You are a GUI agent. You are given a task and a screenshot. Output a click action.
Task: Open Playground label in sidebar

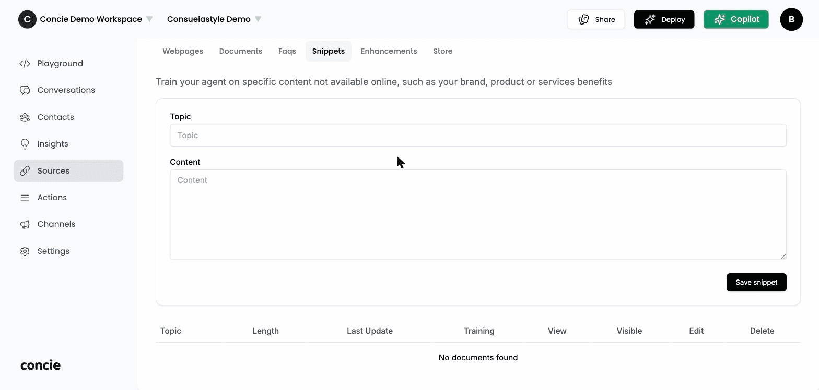[60, 64]
